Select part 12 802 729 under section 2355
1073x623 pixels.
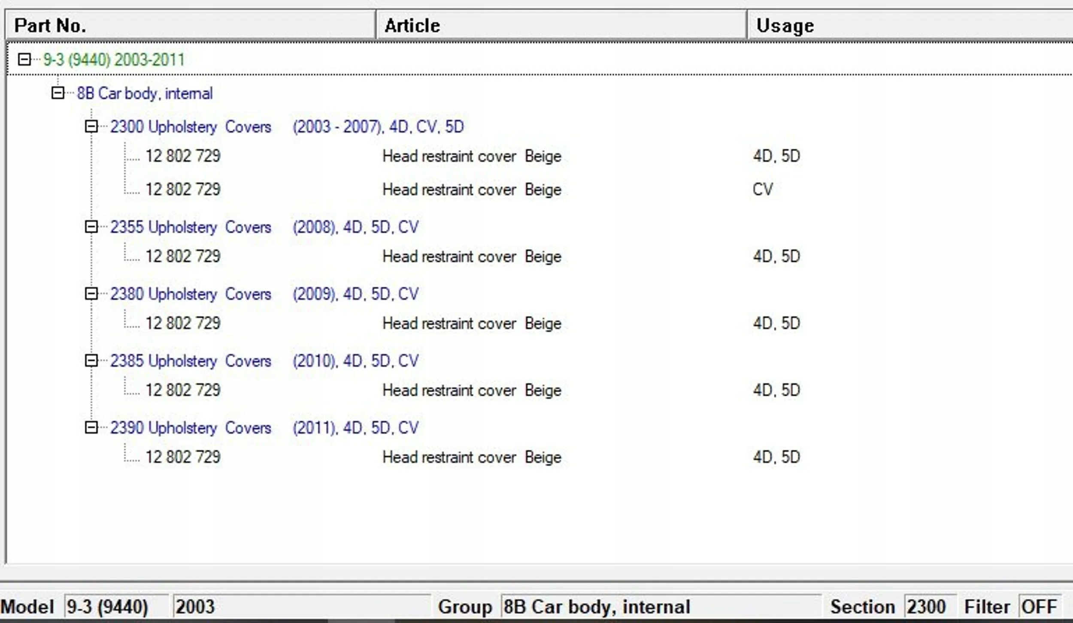pyautogui.click(x=183, y=256)
